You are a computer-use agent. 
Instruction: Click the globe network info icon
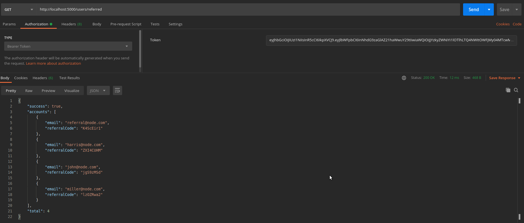tap(404, 78)
